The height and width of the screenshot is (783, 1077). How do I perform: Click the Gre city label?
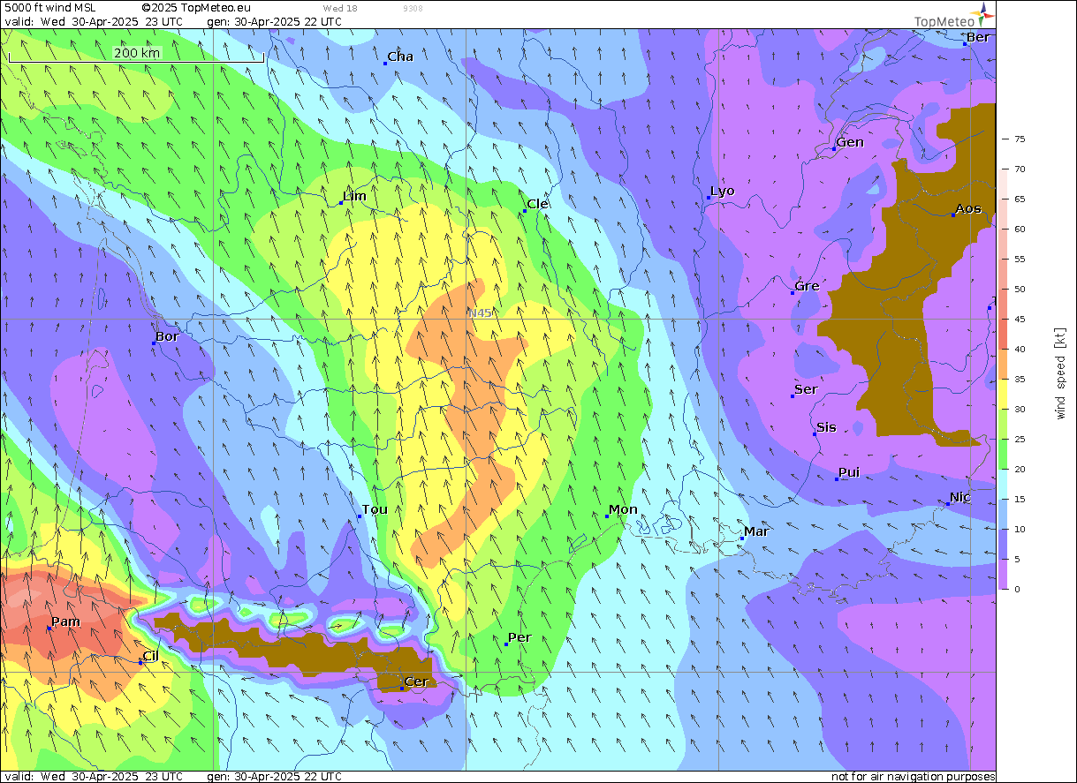(x=808, y=286)
